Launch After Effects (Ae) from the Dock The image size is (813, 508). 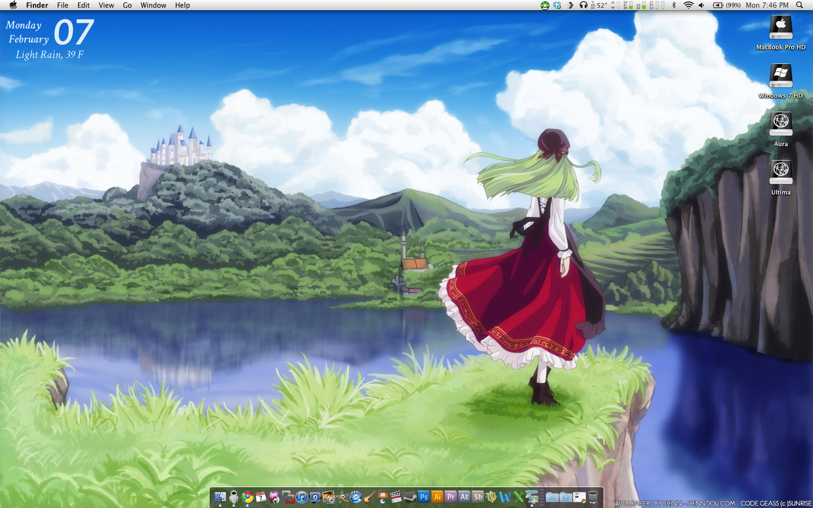464,497
